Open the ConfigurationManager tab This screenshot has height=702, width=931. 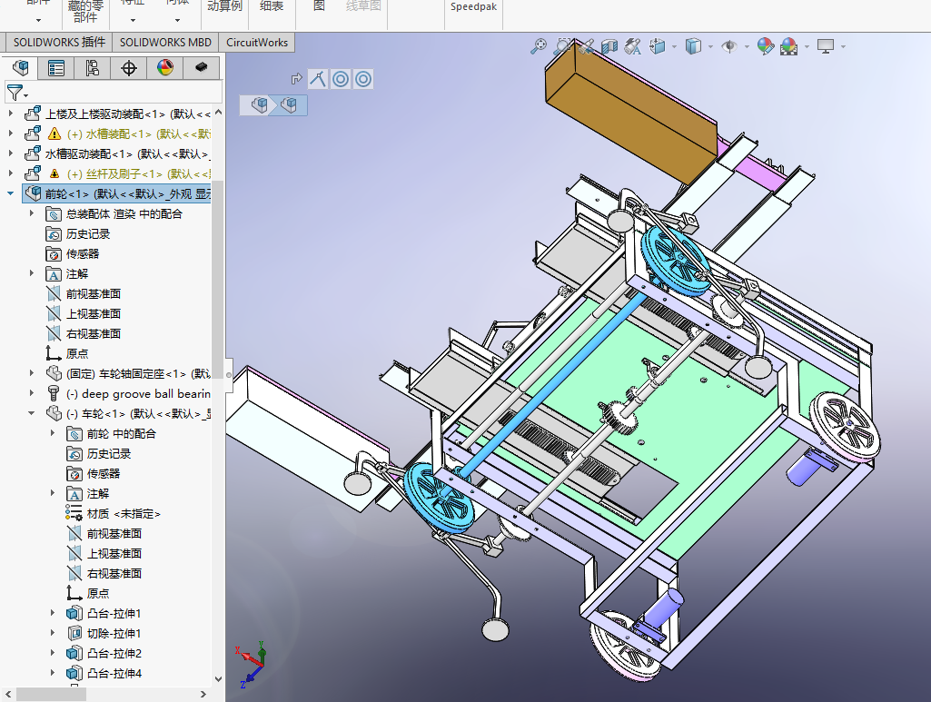point(93,68)
